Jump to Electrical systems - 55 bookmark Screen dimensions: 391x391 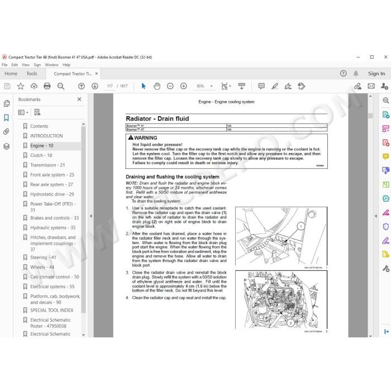point(53,287)
